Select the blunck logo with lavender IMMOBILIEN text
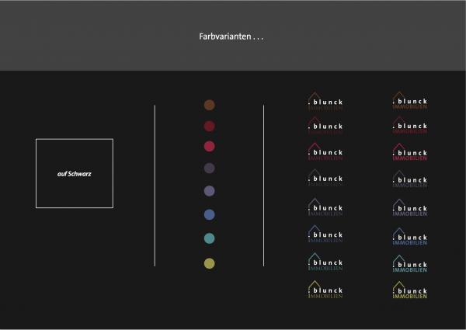The image size is (466, 330). click(x=409, y=208)
